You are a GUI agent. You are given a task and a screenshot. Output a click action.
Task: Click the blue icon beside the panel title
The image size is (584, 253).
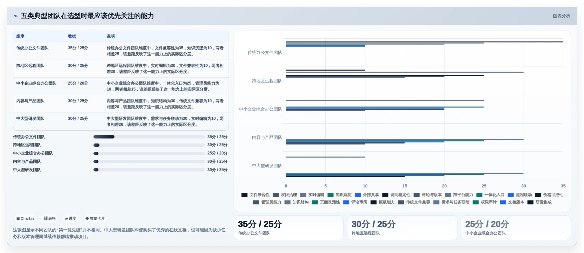tap(16, 16)
